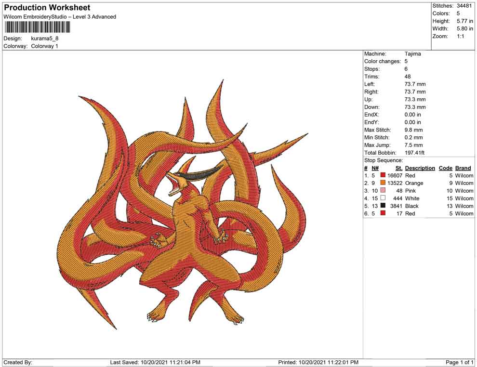Image resolution: width=477 pixels, height=367 pixels.
Task: Click the Description column header
Action: click(420, 168)
